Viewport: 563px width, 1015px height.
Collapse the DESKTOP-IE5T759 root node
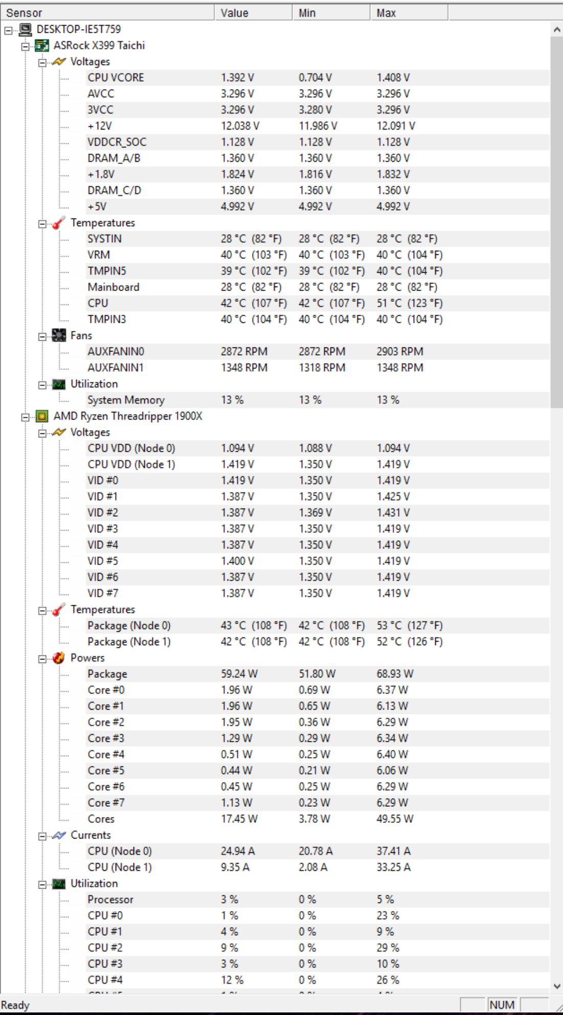8,31
